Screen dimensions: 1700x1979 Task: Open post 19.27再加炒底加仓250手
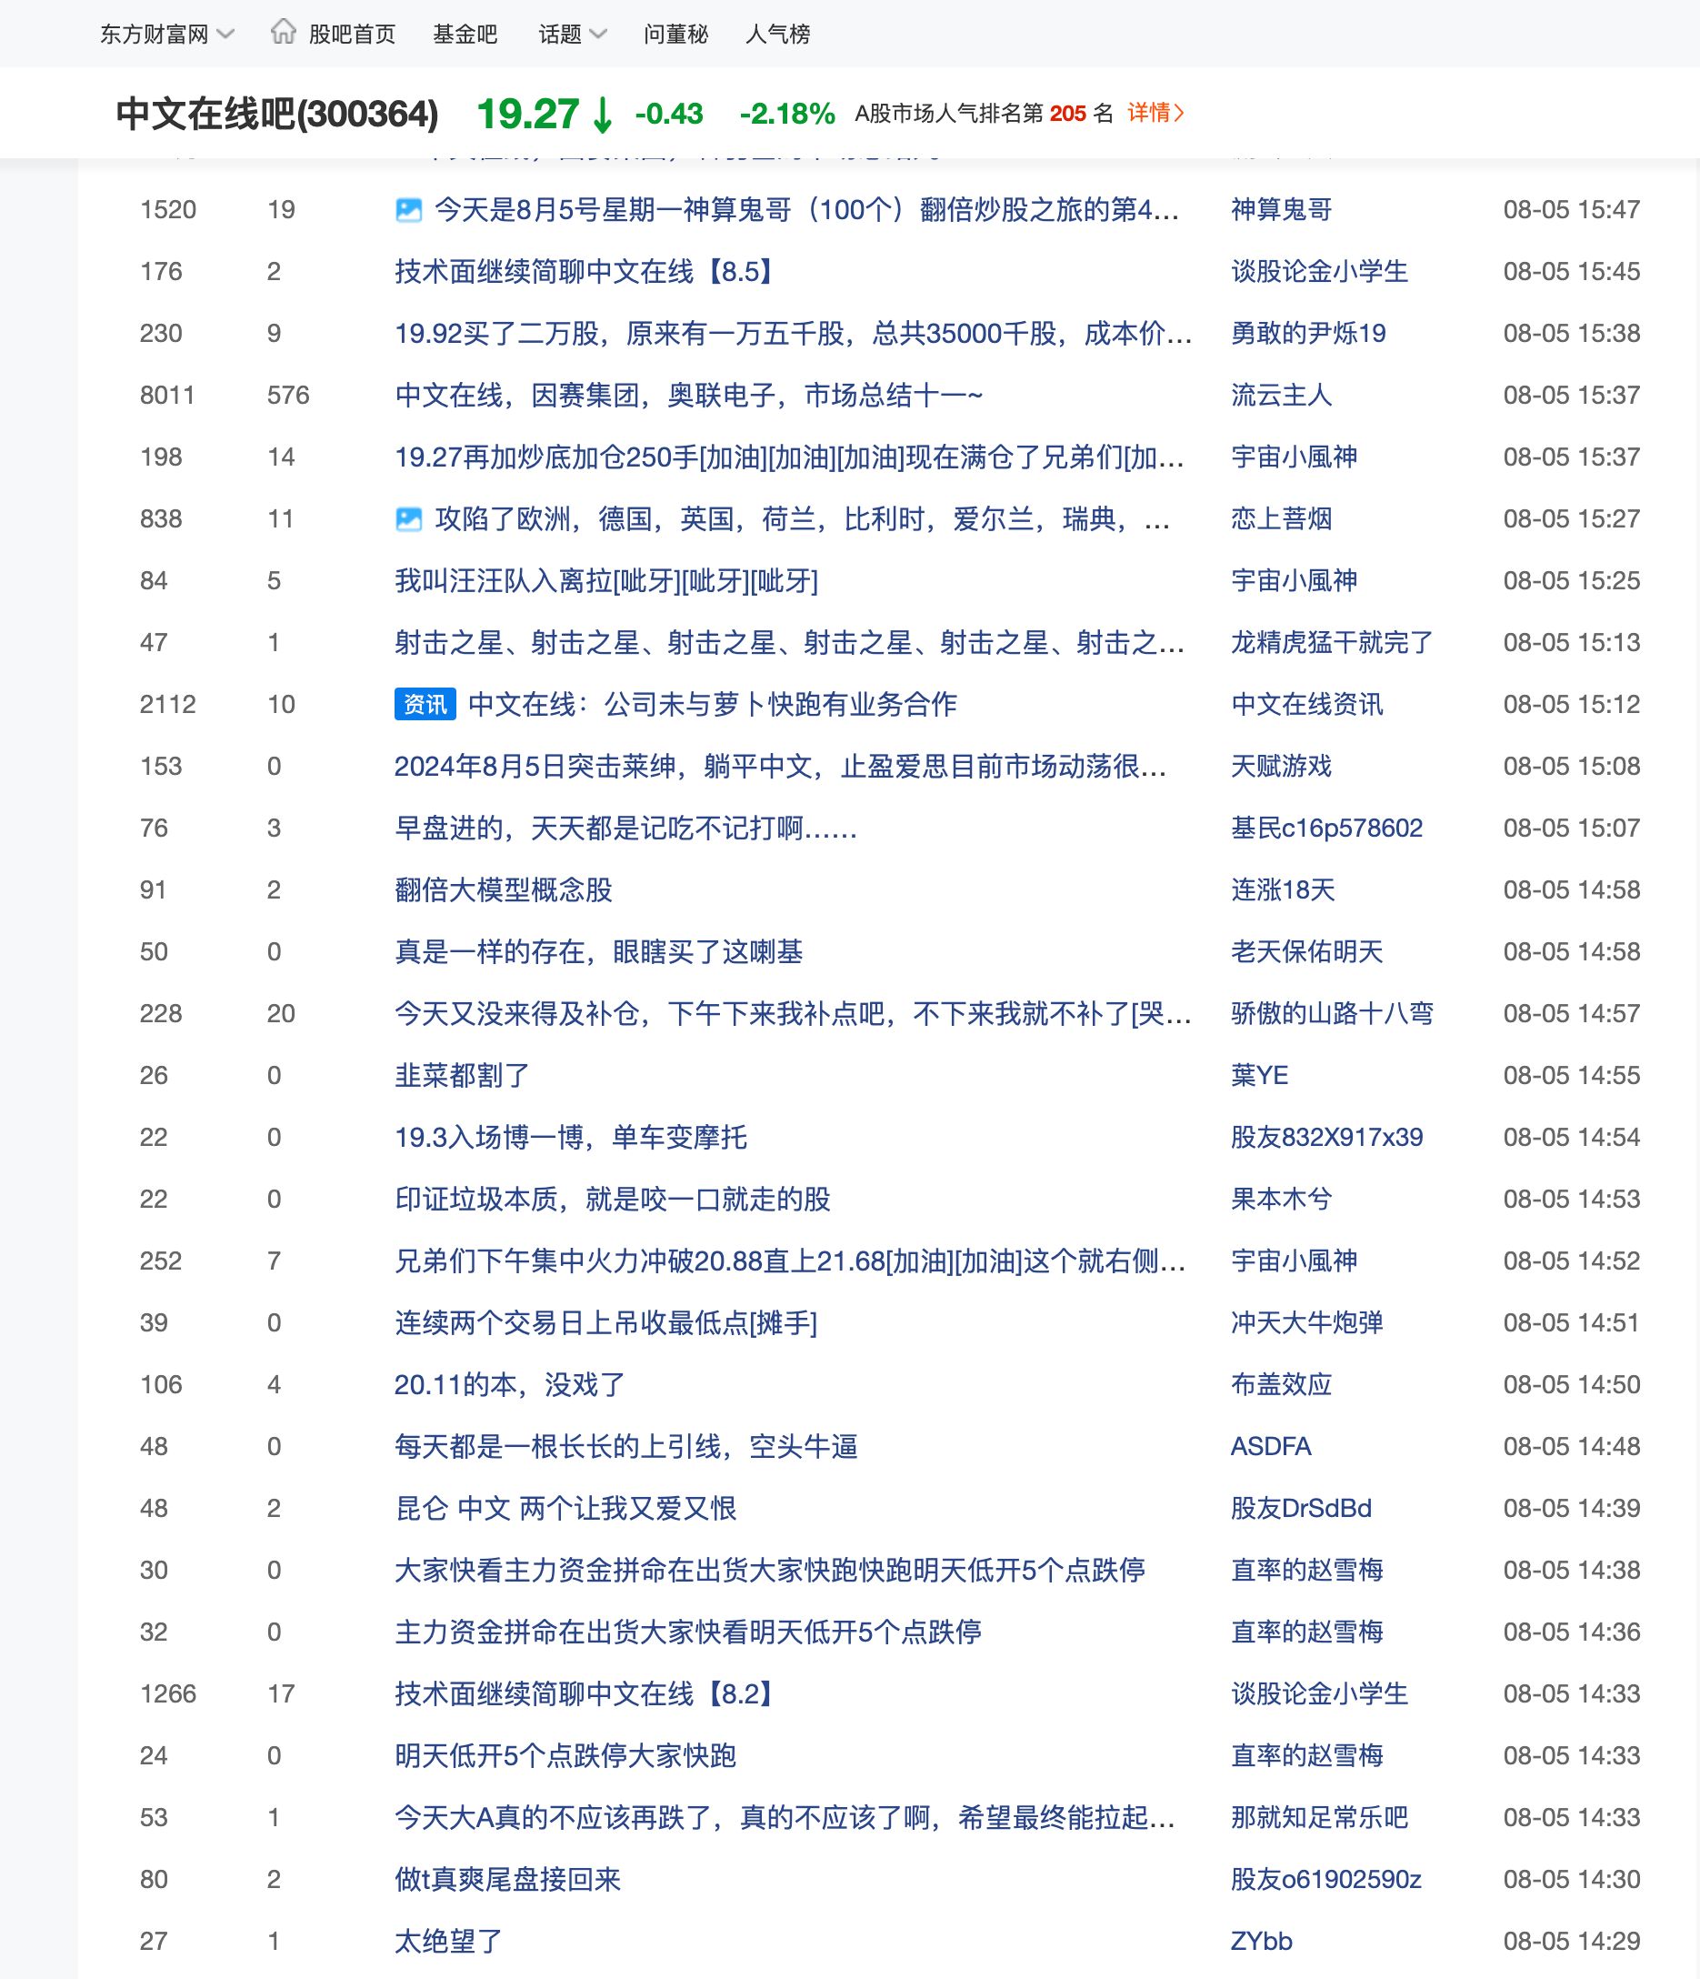pyautogui.click(x=789, y=457)
